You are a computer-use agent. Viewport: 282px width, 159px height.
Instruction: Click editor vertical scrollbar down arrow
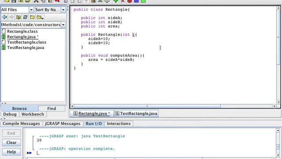coord(278,102)
